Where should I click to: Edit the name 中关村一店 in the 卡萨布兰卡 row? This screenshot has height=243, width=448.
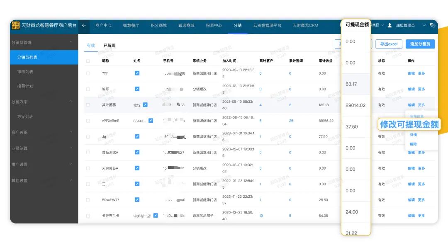click(x=156, y=216)
